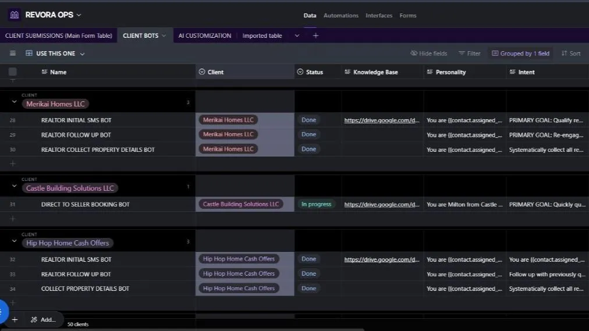The height and width of the screenshot is (331, 589).
Task: Click the Knowledge Base column header
Action: coord(375,72)
